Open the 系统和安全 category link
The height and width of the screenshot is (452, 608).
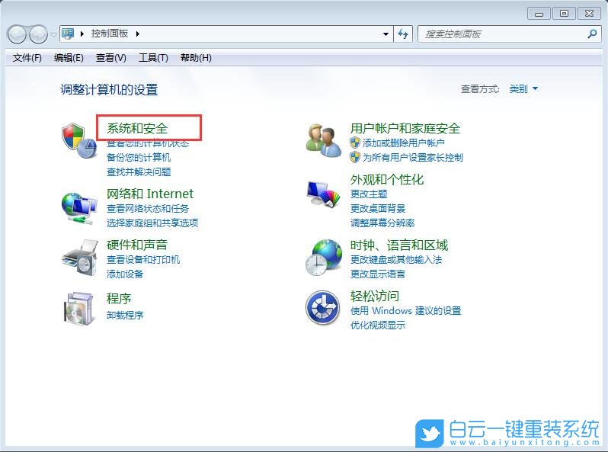(137, 128)
